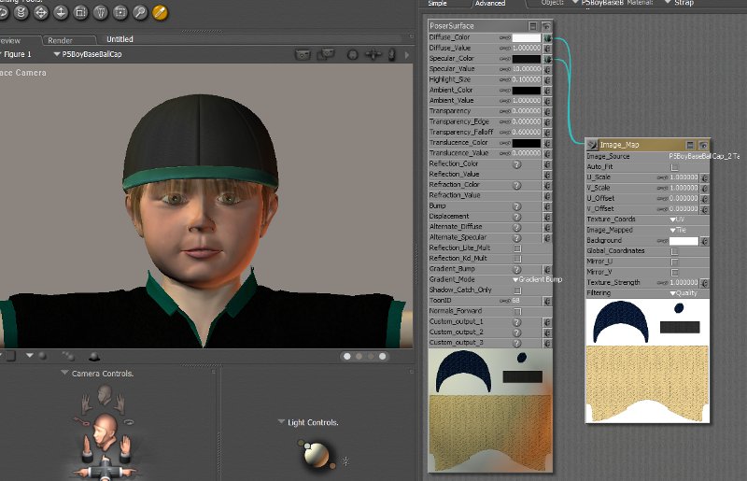Click the tracking mode spheres icon
The image size is (747, 481).
click(68, 356)
